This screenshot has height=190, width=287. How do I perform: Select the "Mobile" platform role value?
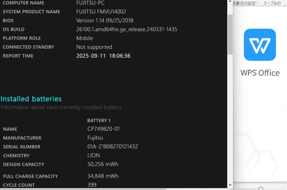[85, 38]
